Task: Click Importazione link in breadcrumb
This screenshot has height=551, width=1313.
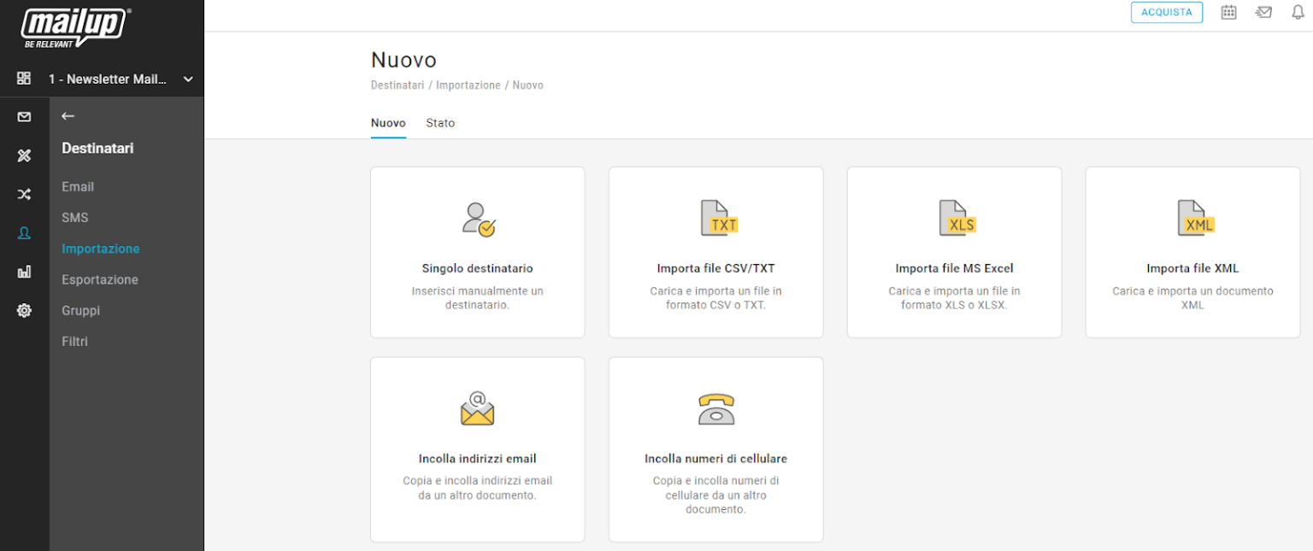Action: [468, 85]
